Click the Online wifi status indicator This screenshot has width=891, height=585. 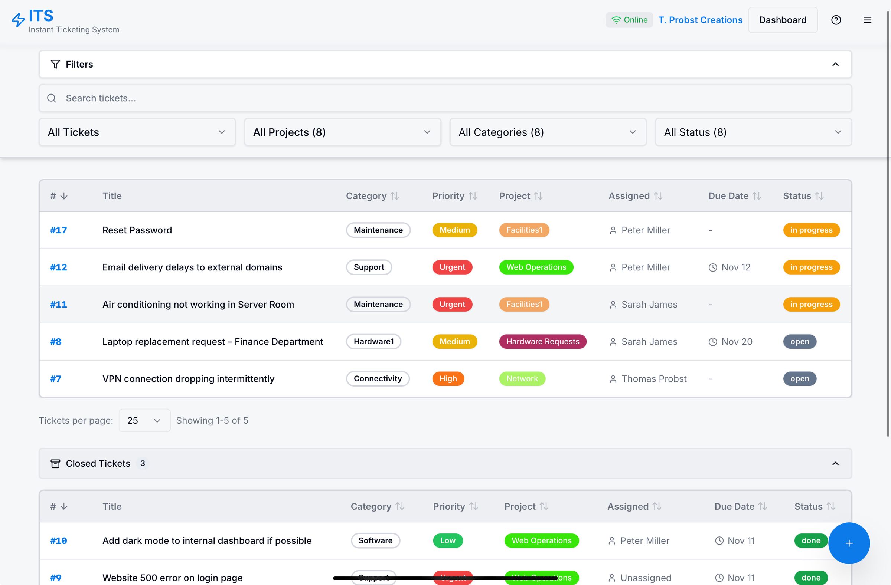(629, 20)
